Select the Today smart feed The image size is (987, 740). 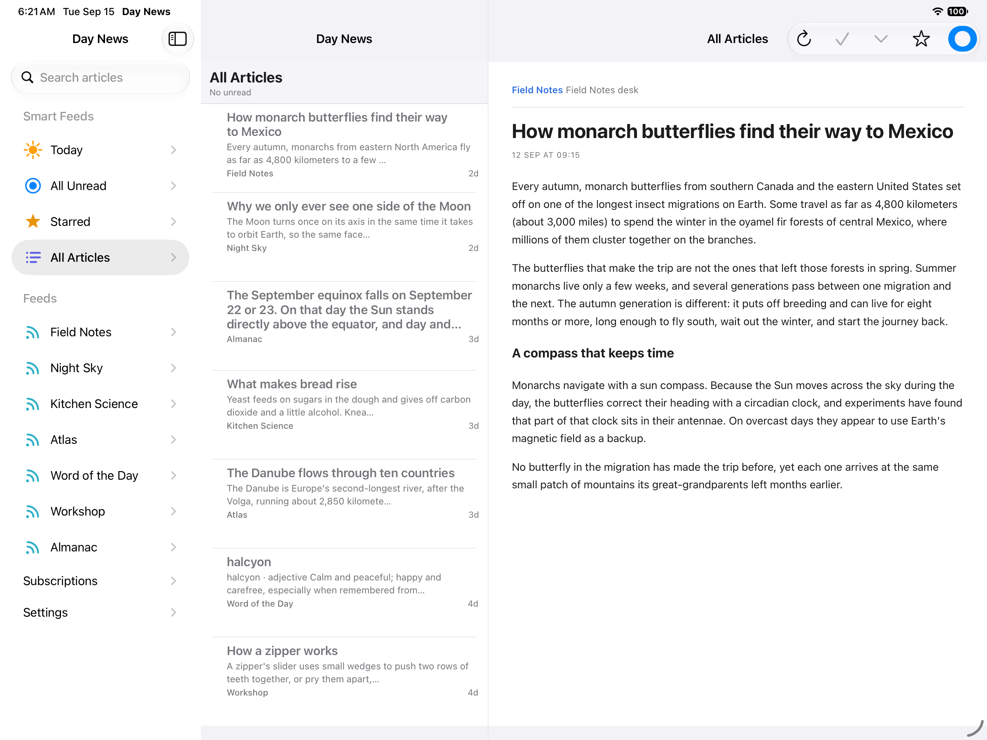100,150
